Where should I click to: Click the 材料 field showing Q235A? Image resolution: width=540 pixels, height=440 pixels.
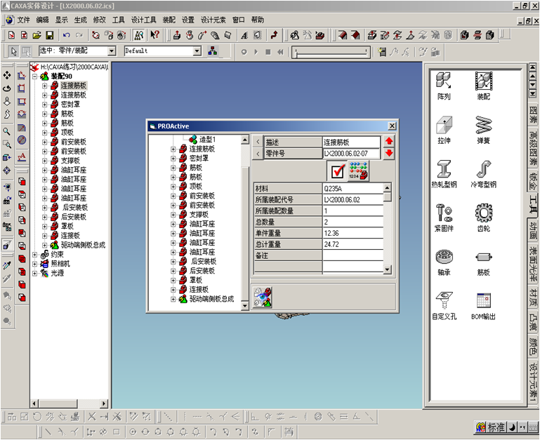pyautogui.click(x=352, y=188)
